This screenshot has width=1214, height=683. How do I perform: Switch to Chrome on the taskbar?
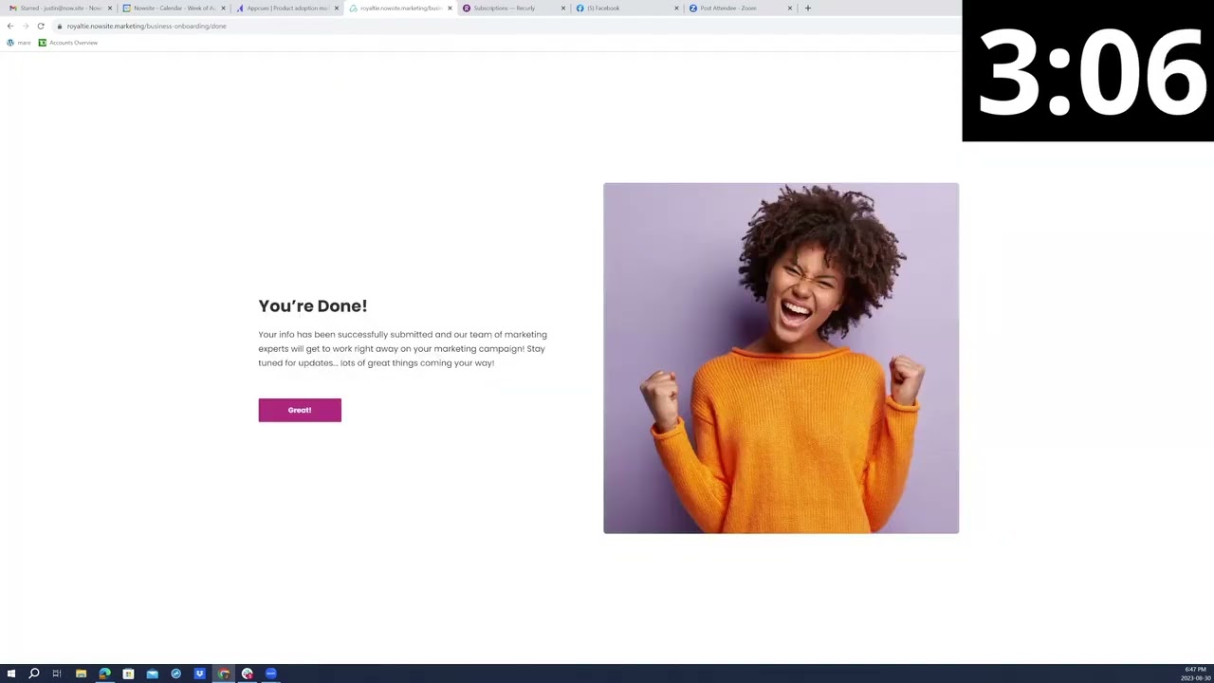(223, 674)
